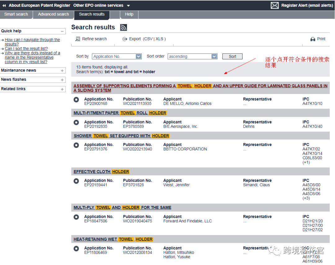Click representative Simandi, Claus

click(x=257, y=185)
